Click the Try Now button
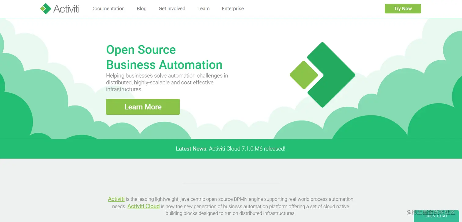The width and height of the screenshot is (462, 222). [x=403, y=9]
